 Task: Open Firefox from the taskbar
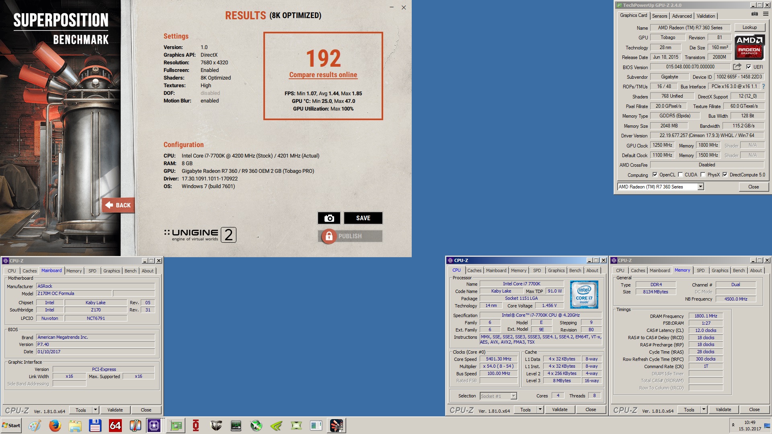55,426
